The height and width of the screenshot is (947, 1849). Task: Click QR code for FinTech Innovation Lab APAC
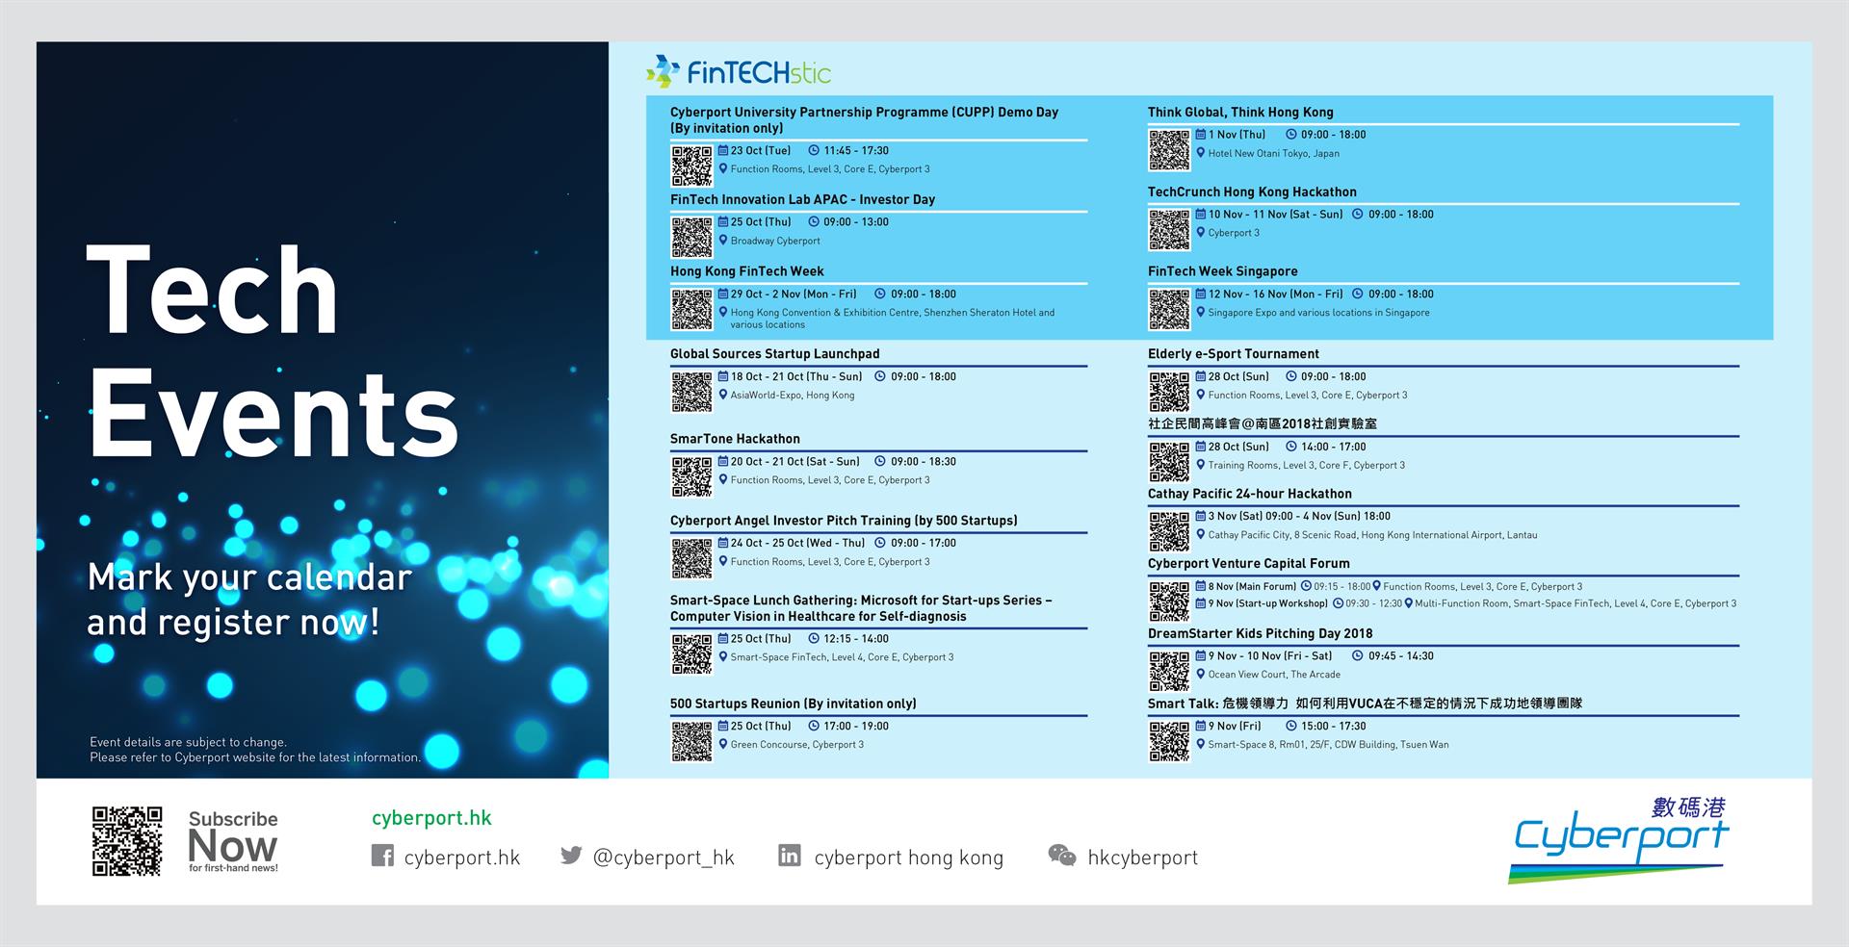(691, 238)
